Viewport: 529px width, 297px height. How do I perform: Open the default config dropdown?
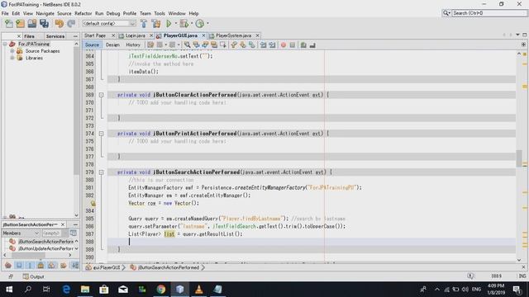[109, 24]
